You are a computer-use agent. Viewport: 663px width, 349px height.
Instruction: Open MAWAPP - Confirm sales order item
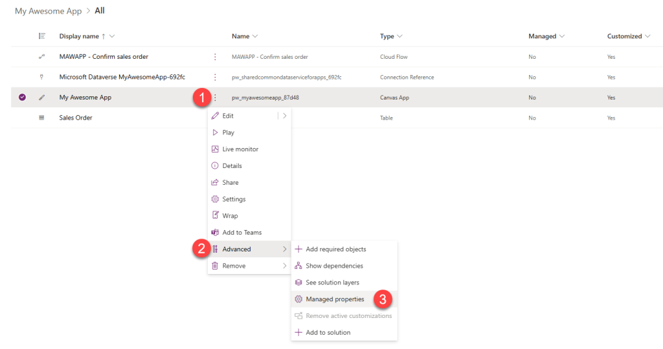tap(104, 56)
